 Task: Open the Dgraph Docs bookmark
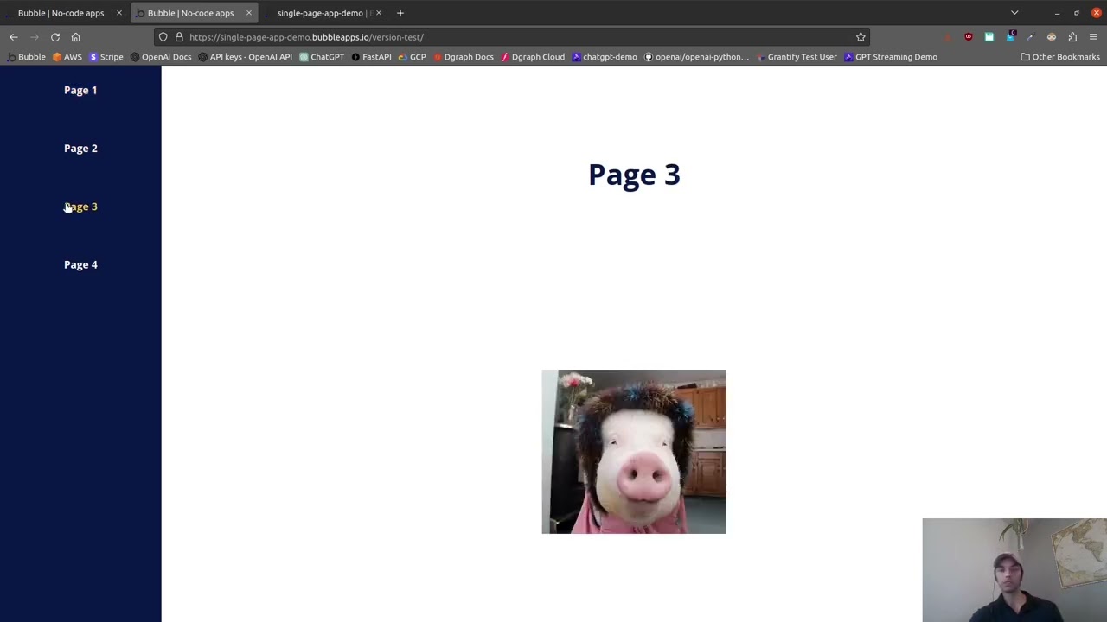(464, 57)
